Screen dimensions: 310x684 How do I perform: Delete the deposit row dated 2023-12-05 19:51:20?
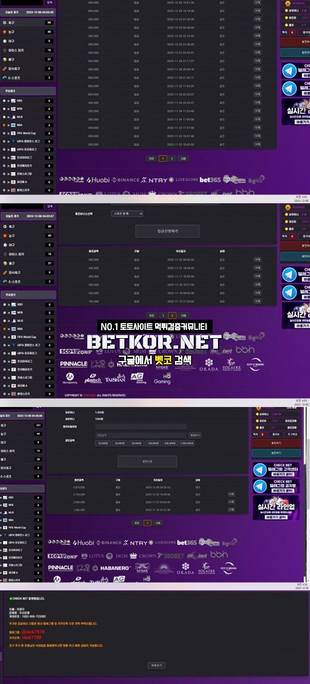click(x=257, y=2)
